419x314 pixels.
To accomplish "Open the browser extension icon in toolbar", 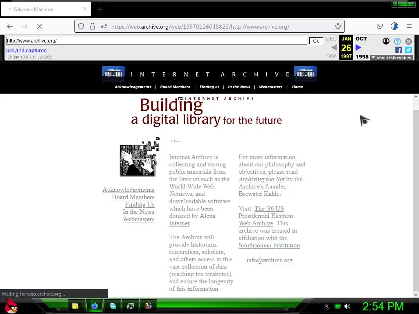I will tap(394, 26).
